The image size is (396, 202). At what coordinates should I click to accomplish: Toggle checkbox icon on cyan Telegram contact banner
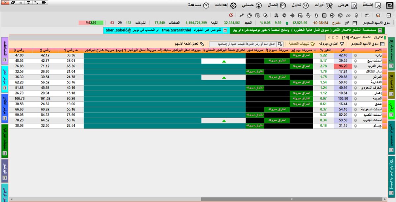pyautogui.click(x=225, y=30)
